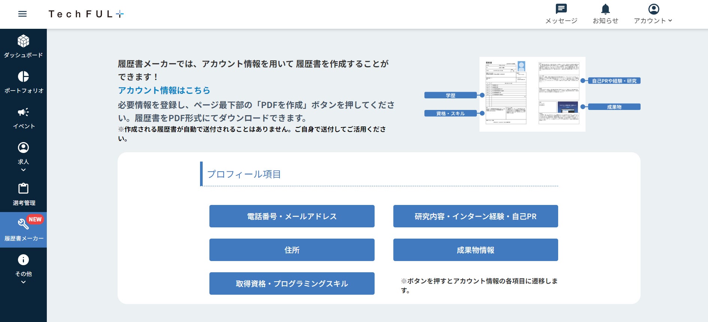Image resolution: width=708 pixels, height=322 pixels.
Task: Click the 学歴 label on resume diagram
Action: (x=450, y=95)
